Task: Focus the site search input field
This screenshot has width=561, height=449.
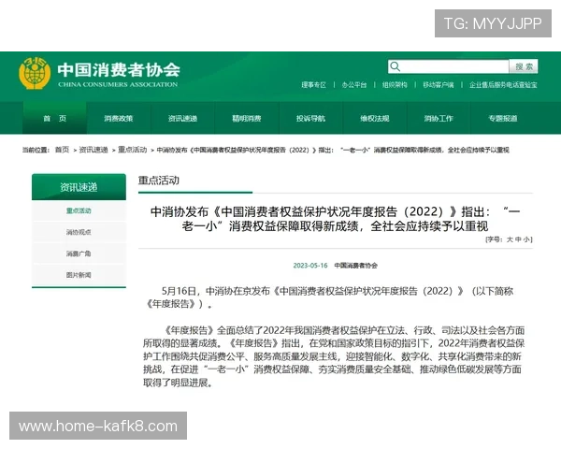Action: (449, 66)
